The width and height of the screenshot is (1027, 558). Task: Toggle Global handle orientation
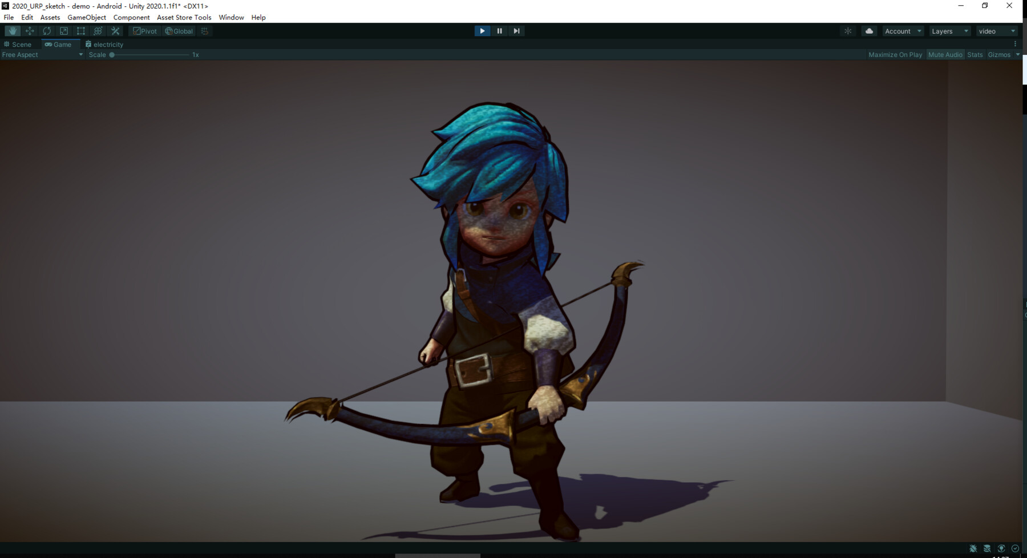pyautogui.click(x=178, y=31)
